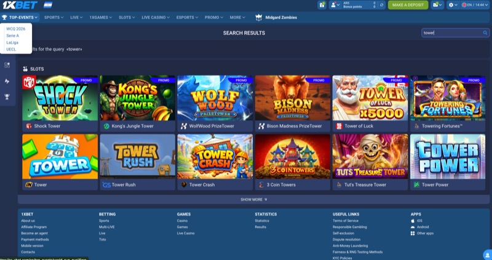Click the sidebar arrow-cursor icon
This screenshot has width=492, height=260.
[x=7, y=81]
